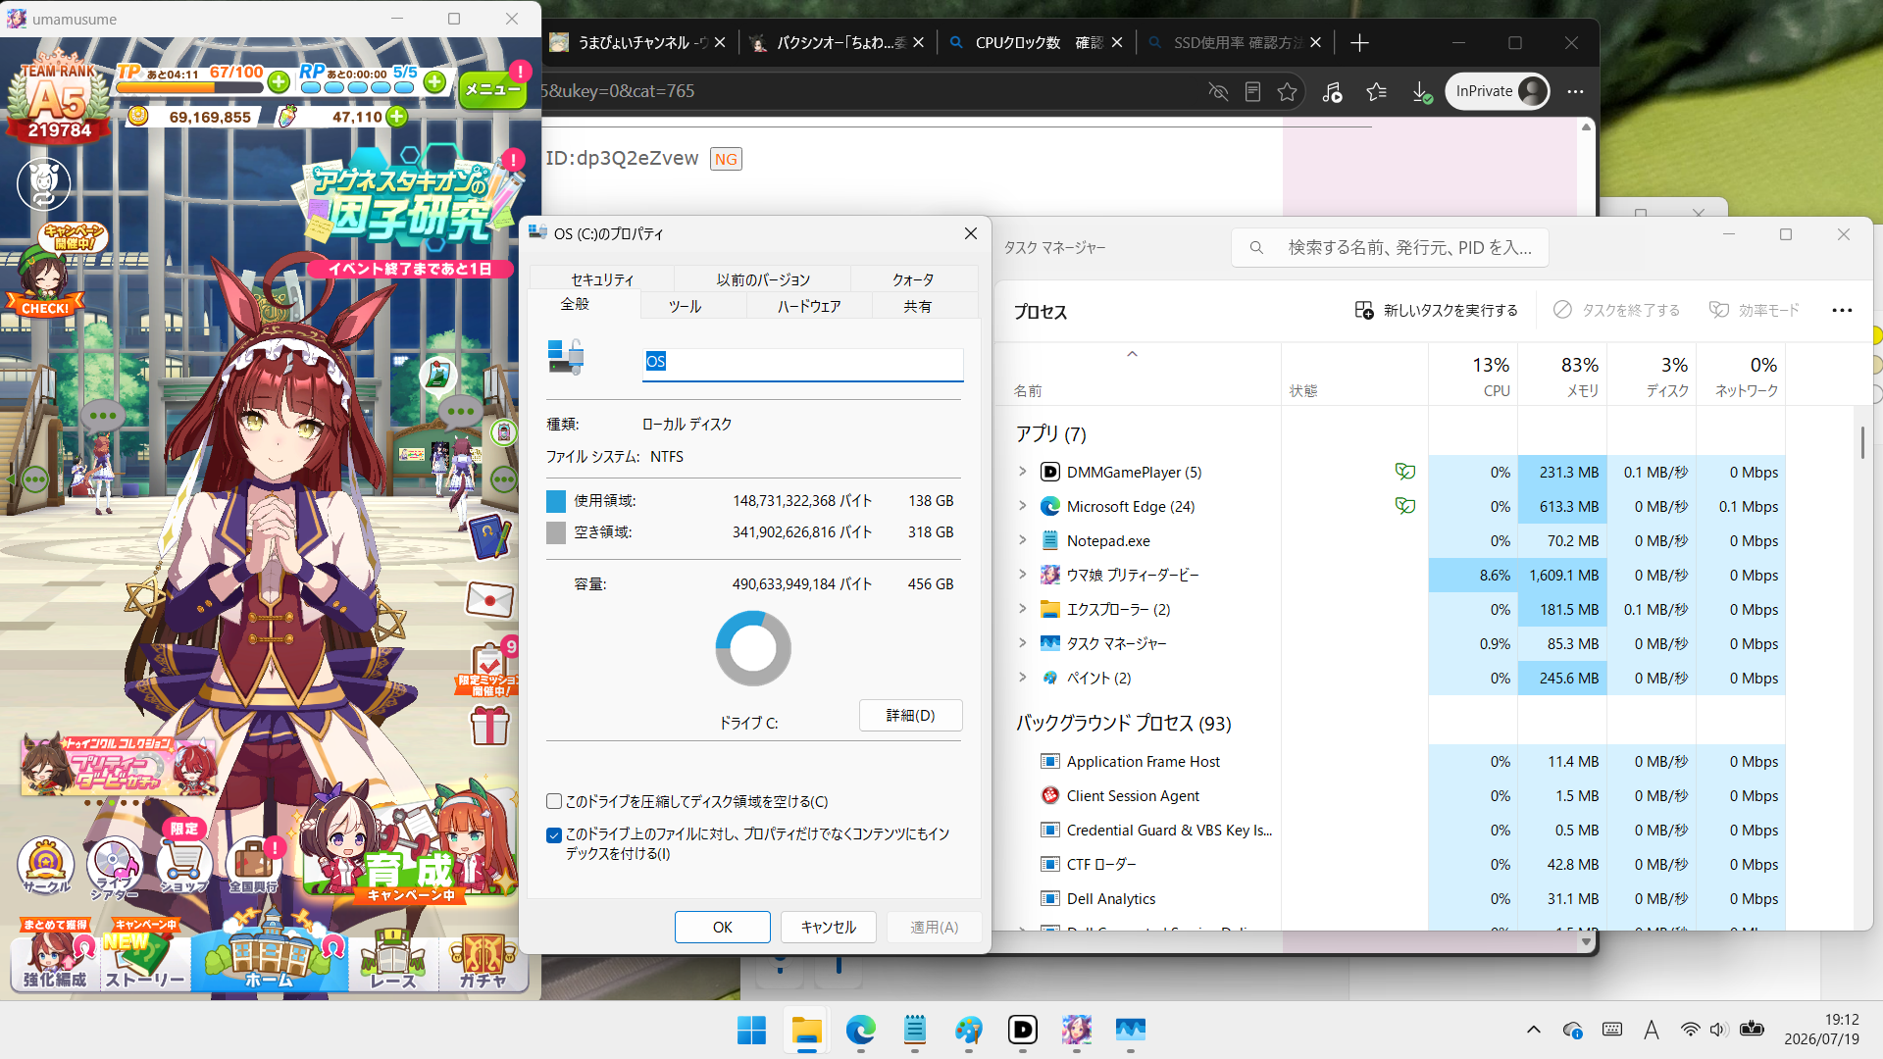Expand the Notepad.exe process row
The height and width of the screenshot is (1059, 1883).
tap(1023, 540)
